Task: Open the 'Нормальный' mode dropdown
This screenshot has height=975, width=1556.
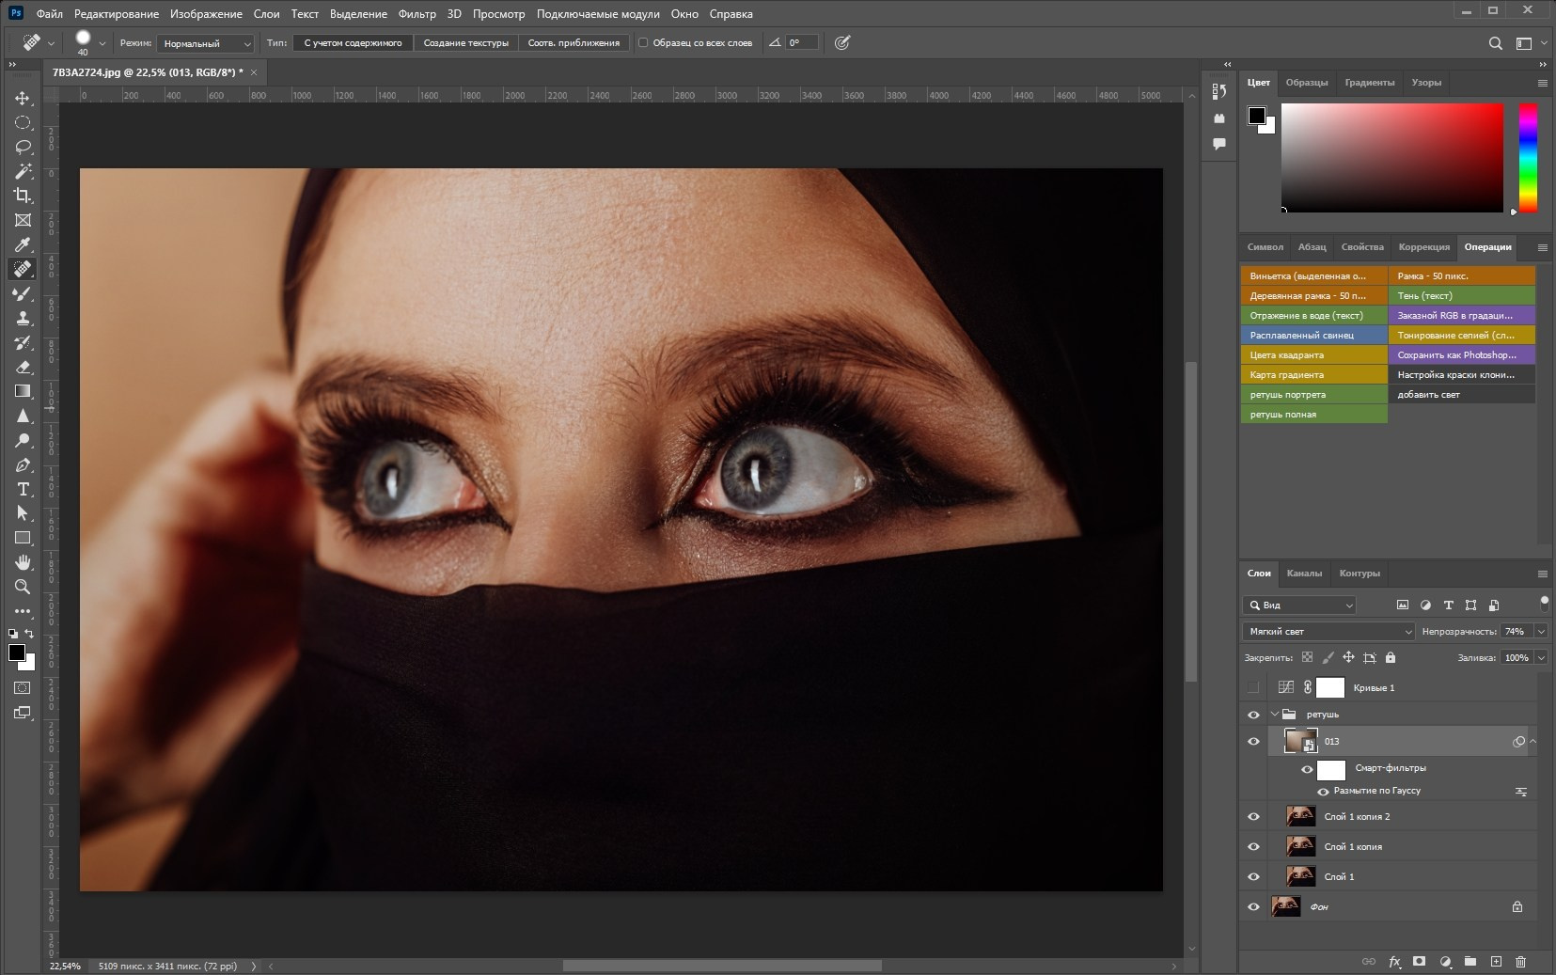Action: pos(206,43)
